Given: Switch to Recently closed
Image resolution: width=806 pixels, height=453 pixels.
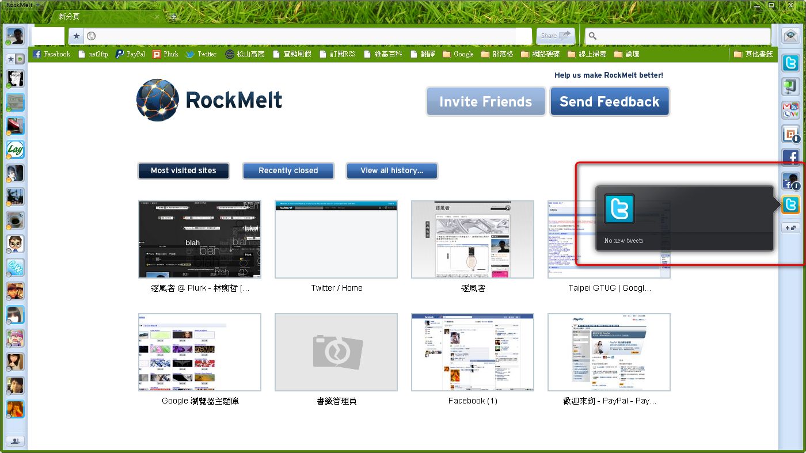Looking at the screenshot, I should pos(288,170).
